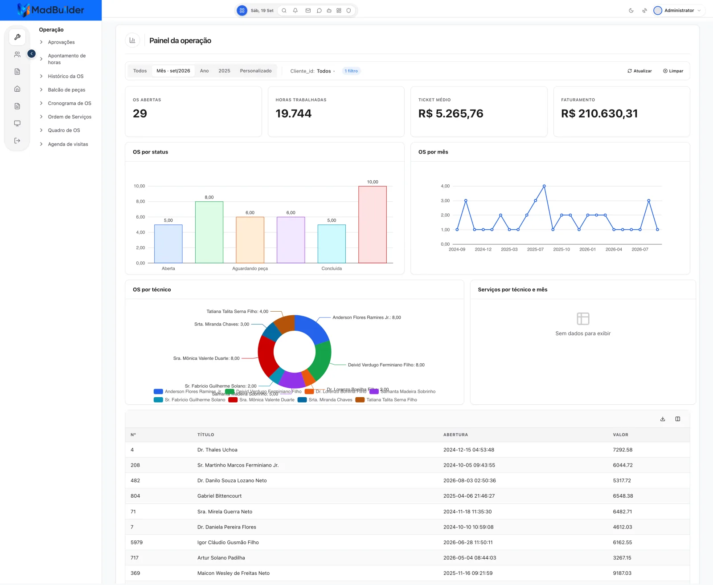Expand Histórico da OS menu item
Screen dimensions: 713x585
point(66,76)
